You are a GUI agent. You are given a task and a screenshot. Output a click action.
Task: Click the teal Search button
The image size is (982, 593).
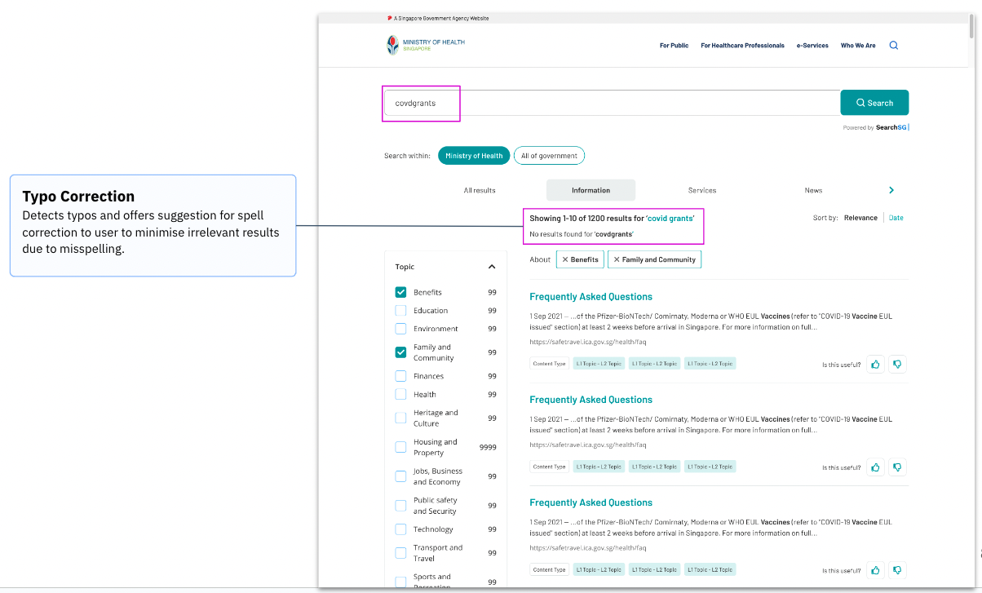click(x=874, y=102)
